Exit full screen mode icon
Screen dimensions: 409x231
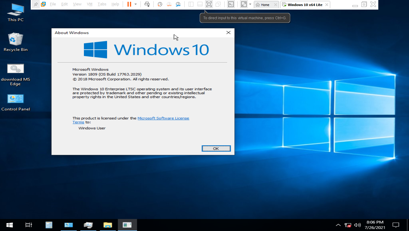point(209,4)
